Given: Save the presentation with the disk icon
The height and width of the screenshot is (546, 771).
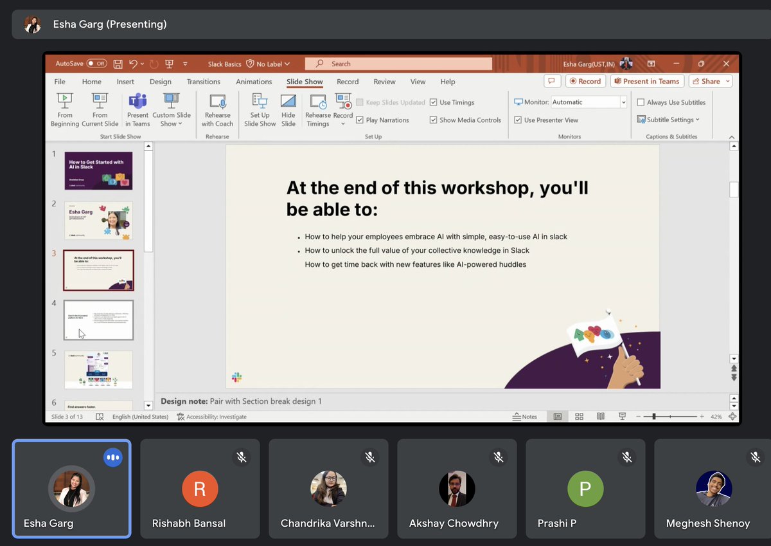Looking at the screenshot, I should coord(118,64).
